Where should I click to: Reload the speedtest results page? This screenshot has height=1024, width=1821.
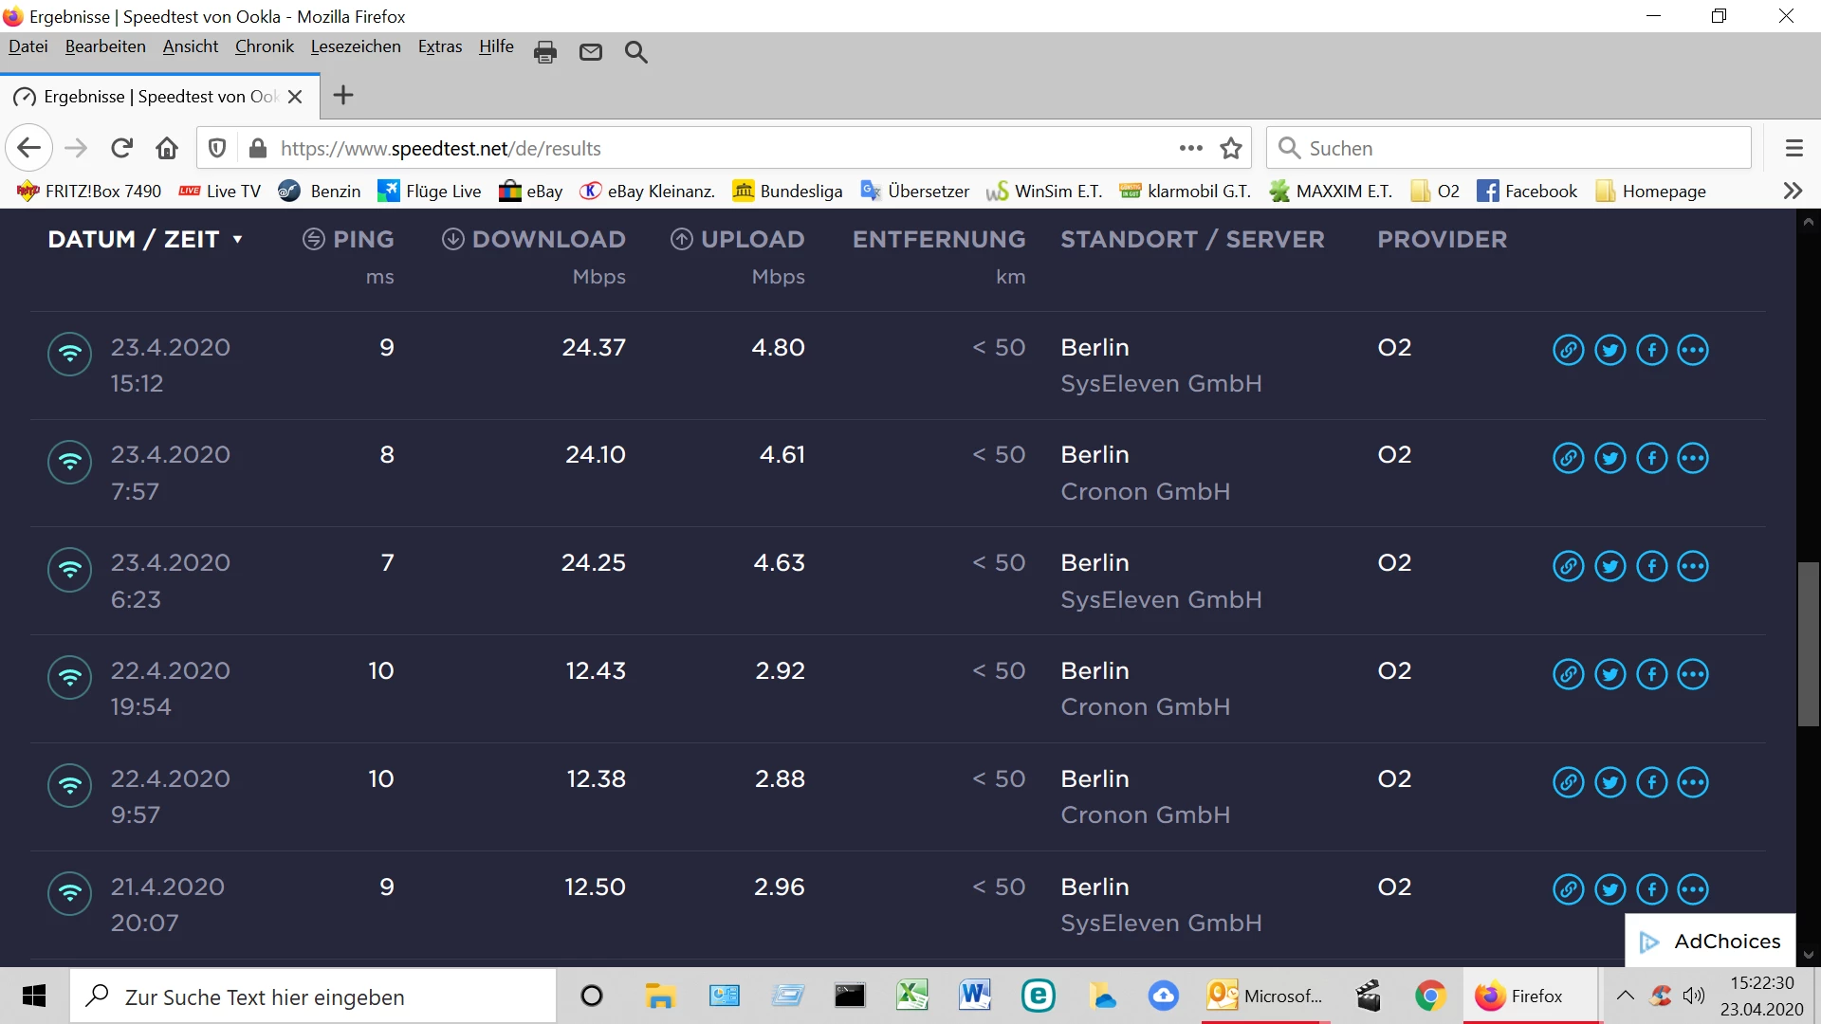tap(121, 148)
